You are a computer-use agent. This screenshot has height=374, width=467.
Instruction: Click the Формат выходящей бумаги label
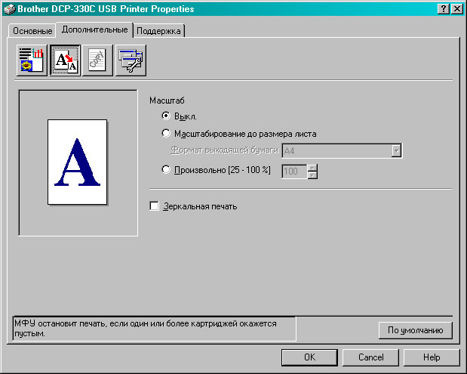coord(224,150)
